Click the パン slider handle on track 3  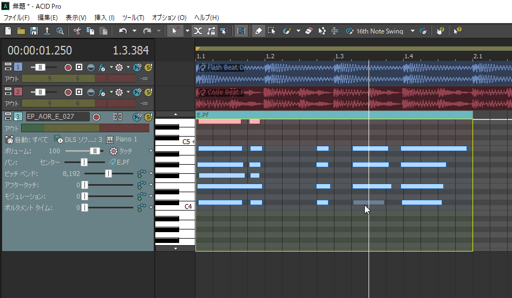click(x=84, y=162)
